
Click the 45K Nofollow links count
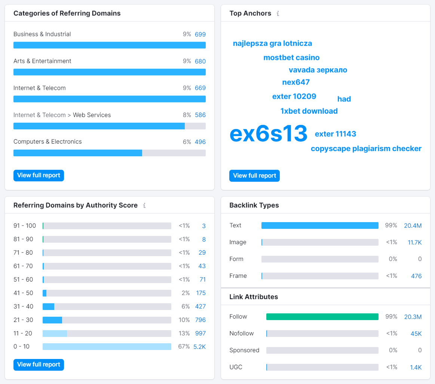pyautogui.click(x=414, y=333)
